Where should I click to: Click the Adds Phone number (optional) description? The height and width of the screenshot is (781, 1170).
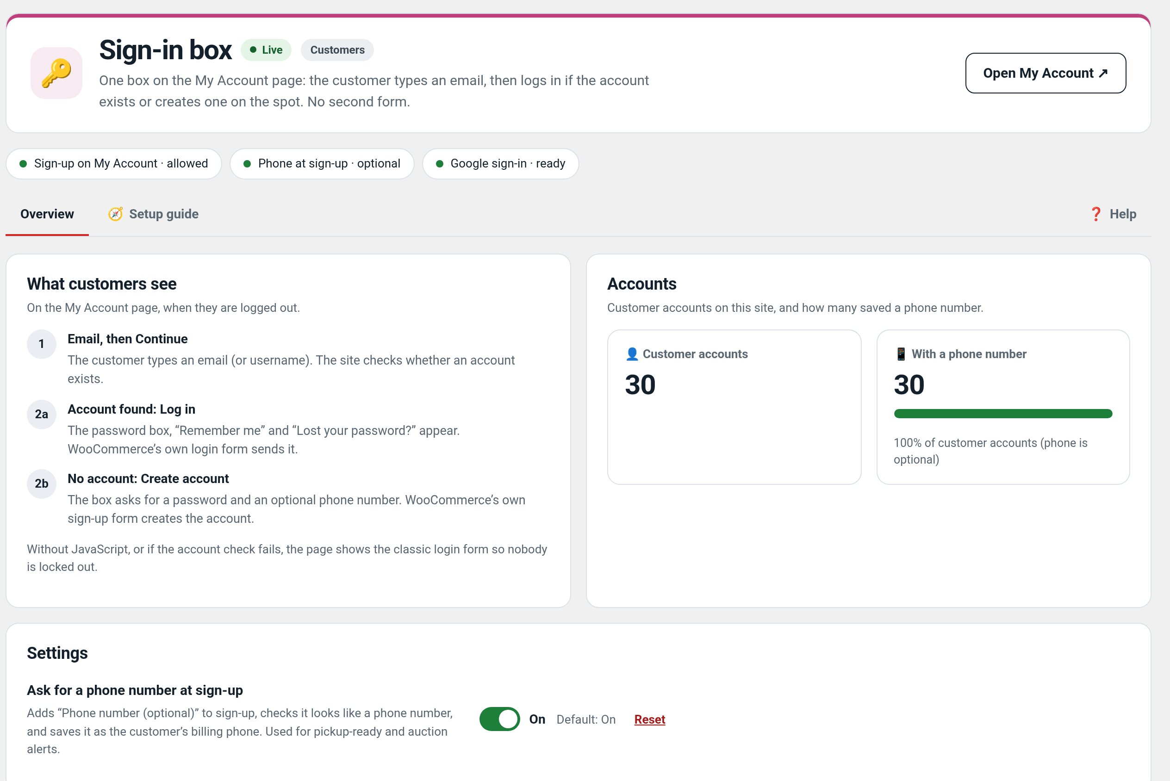[x=240, y=731]
